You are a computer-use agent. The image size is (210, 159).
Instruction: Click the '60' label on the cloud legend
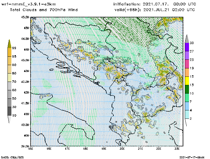click(x=14, y=90)
